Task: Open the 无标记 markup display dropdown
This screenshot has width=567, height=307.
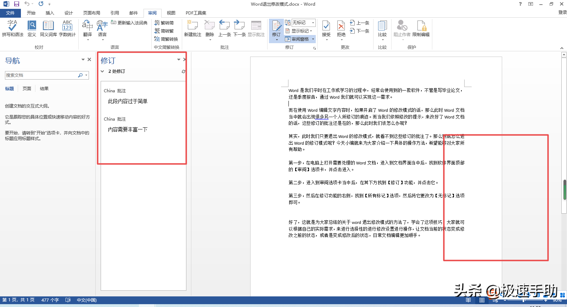Action: coord(303,23)
